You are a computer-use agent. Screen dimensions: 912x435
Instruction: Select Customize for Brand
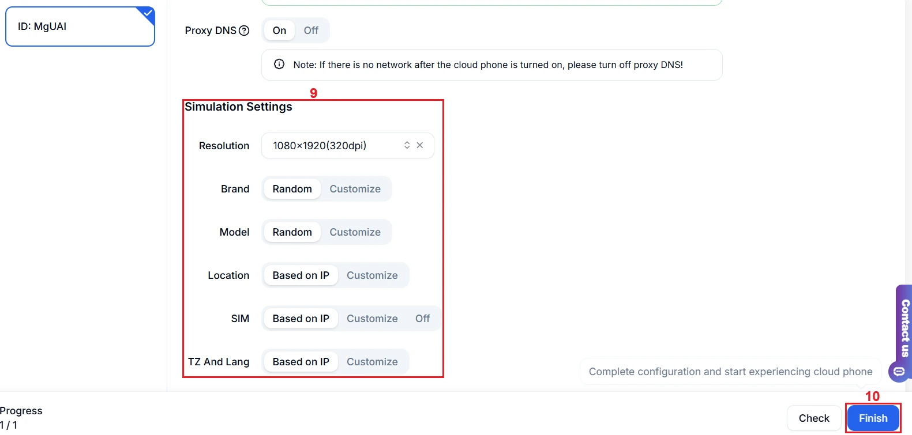[355, 189]
